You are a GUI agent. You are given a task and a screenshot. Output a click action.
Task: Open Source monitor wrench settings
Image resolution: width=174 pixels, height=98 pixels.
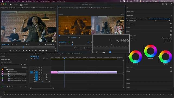(46, 45)
